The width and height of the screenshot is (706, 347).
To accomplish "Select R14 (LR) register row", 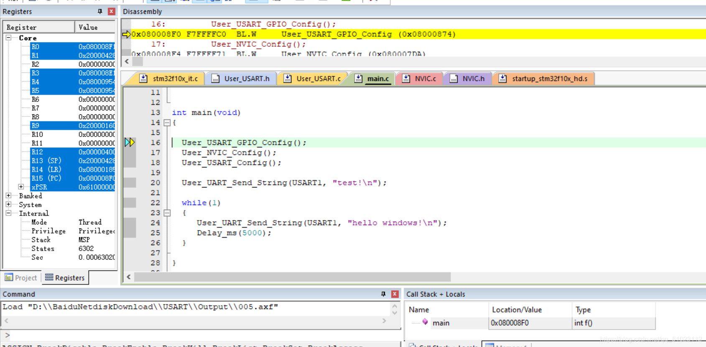I will pyautogui.click(x=73, y=170).
